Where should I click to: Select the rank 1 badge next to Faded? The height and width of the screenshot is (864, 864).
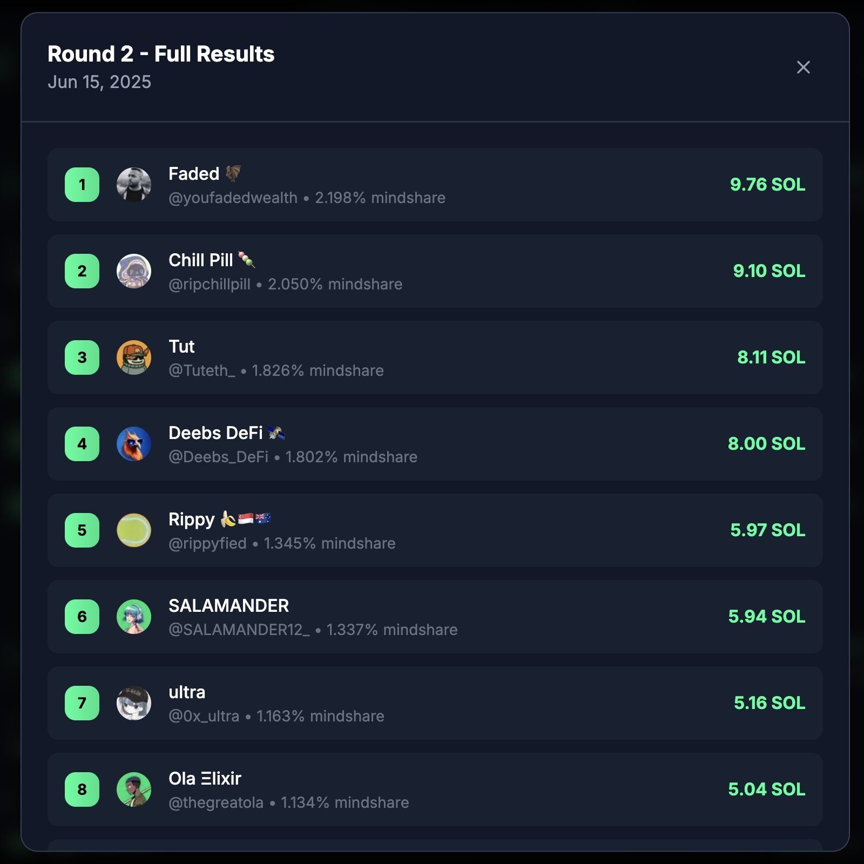82,185
